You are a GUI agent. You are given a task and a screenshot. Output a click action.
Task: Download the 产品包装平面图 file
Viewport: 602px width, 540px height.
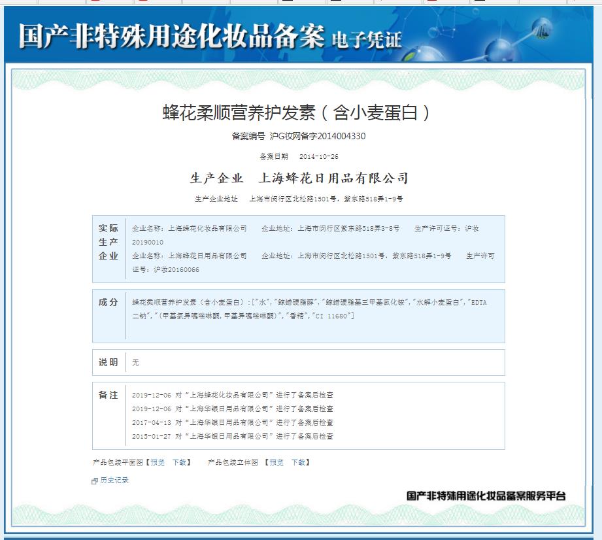[179, 462]
